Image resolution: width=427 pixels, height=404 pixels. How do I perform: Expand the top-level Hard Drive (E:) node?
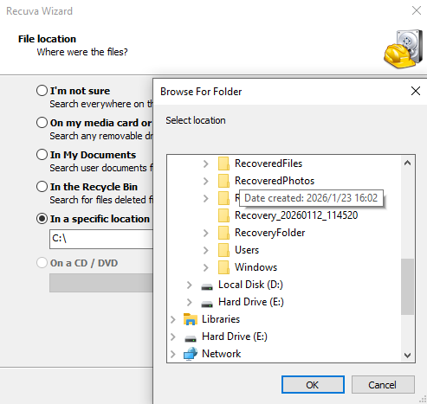(x=173, y=337)
